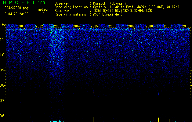Click the meteor echo just after 2308
This screenshot has height=122, width=192.
(158, 94)
